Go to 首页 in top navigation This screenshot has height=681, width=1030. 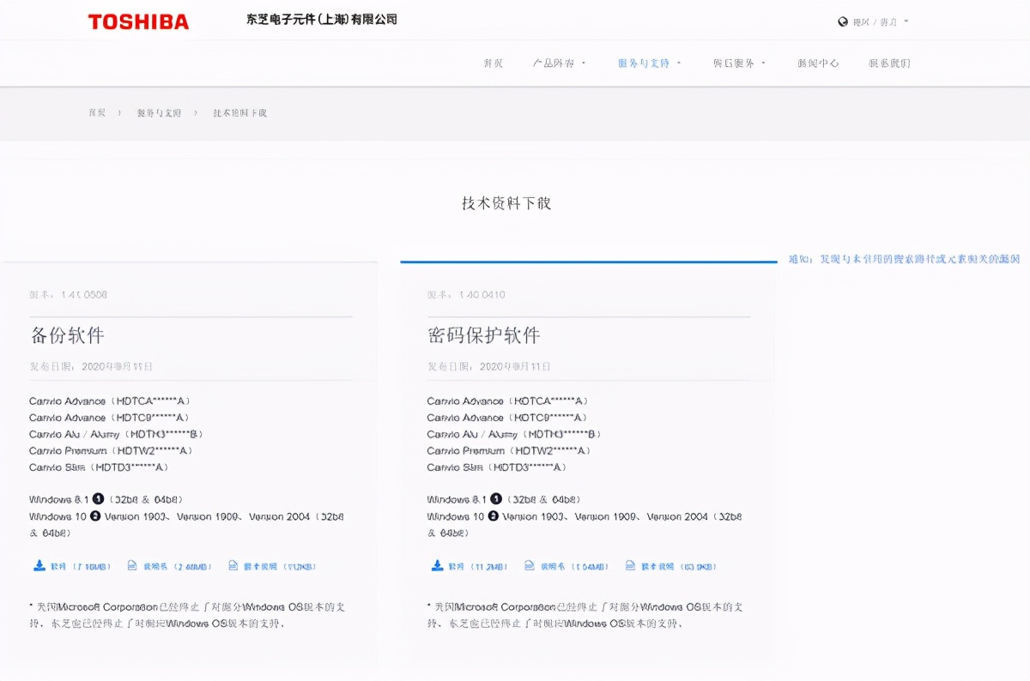(494, 63)
